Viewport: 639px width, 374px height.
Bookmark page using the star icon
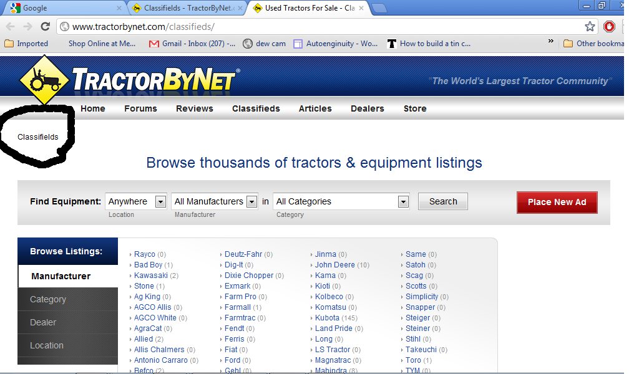click(590, 27)
